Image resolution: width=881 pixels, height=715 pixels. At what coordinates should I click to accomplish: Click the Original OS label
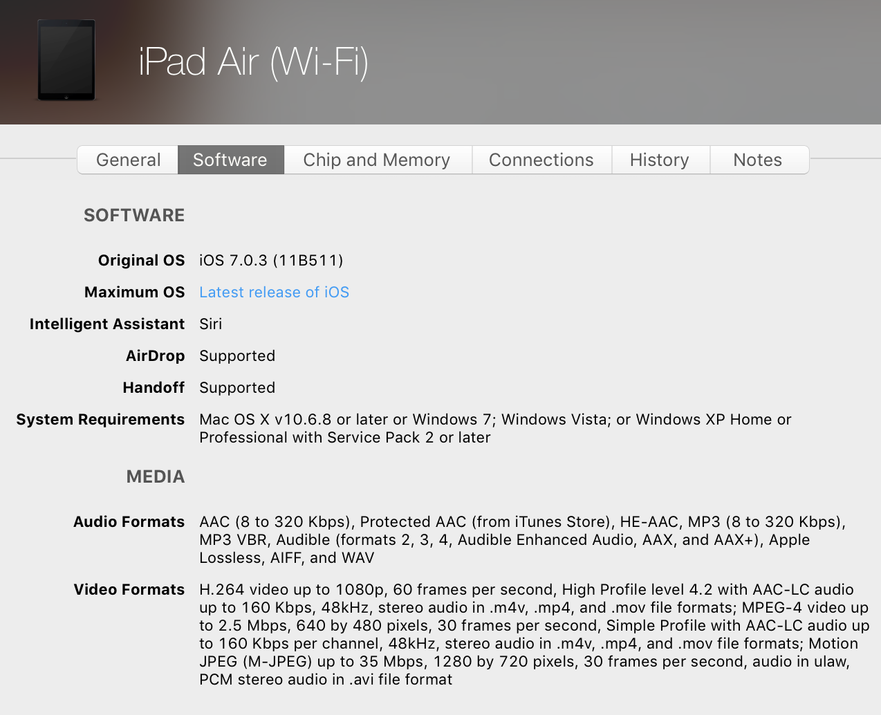(x=141, y=261)
